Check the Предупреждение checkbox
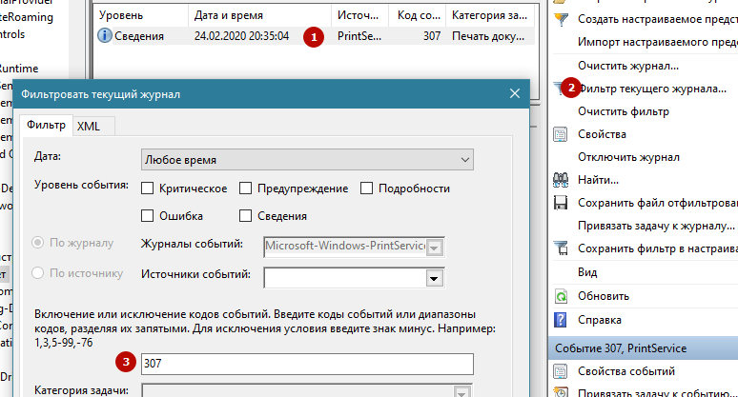The height and width of the screenshot is (397, 738). tap(246, 189)
